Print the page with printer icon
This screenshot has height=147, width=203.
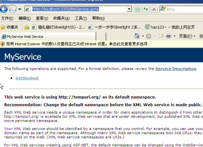(169, 36)
